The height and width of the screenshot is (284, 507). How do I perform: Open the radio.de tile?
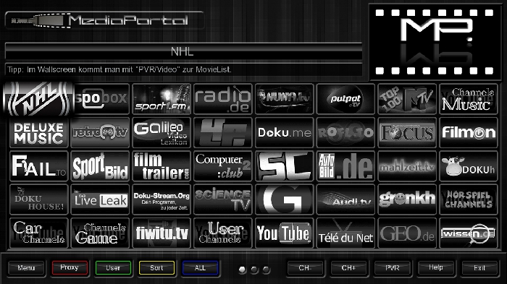pyautogui.click(x=223, y=99)
